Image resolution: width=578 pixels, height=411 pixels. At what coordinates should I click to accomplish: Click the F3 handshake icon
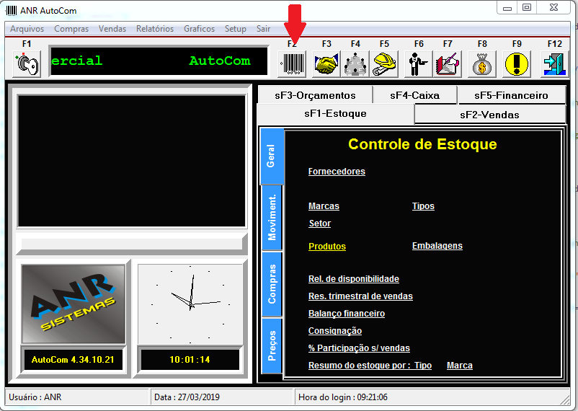326,64
